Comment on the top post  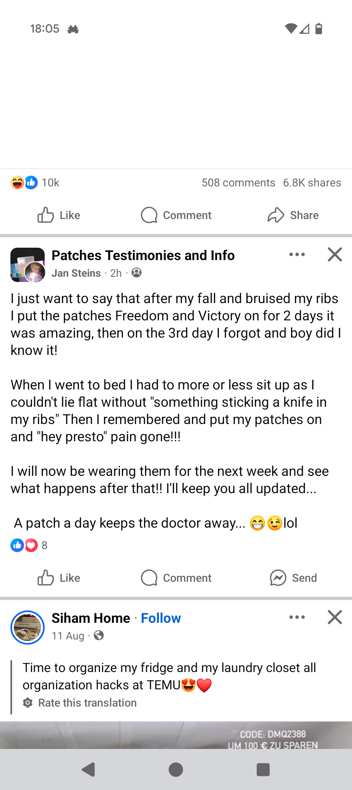click(x=176, y=215)
